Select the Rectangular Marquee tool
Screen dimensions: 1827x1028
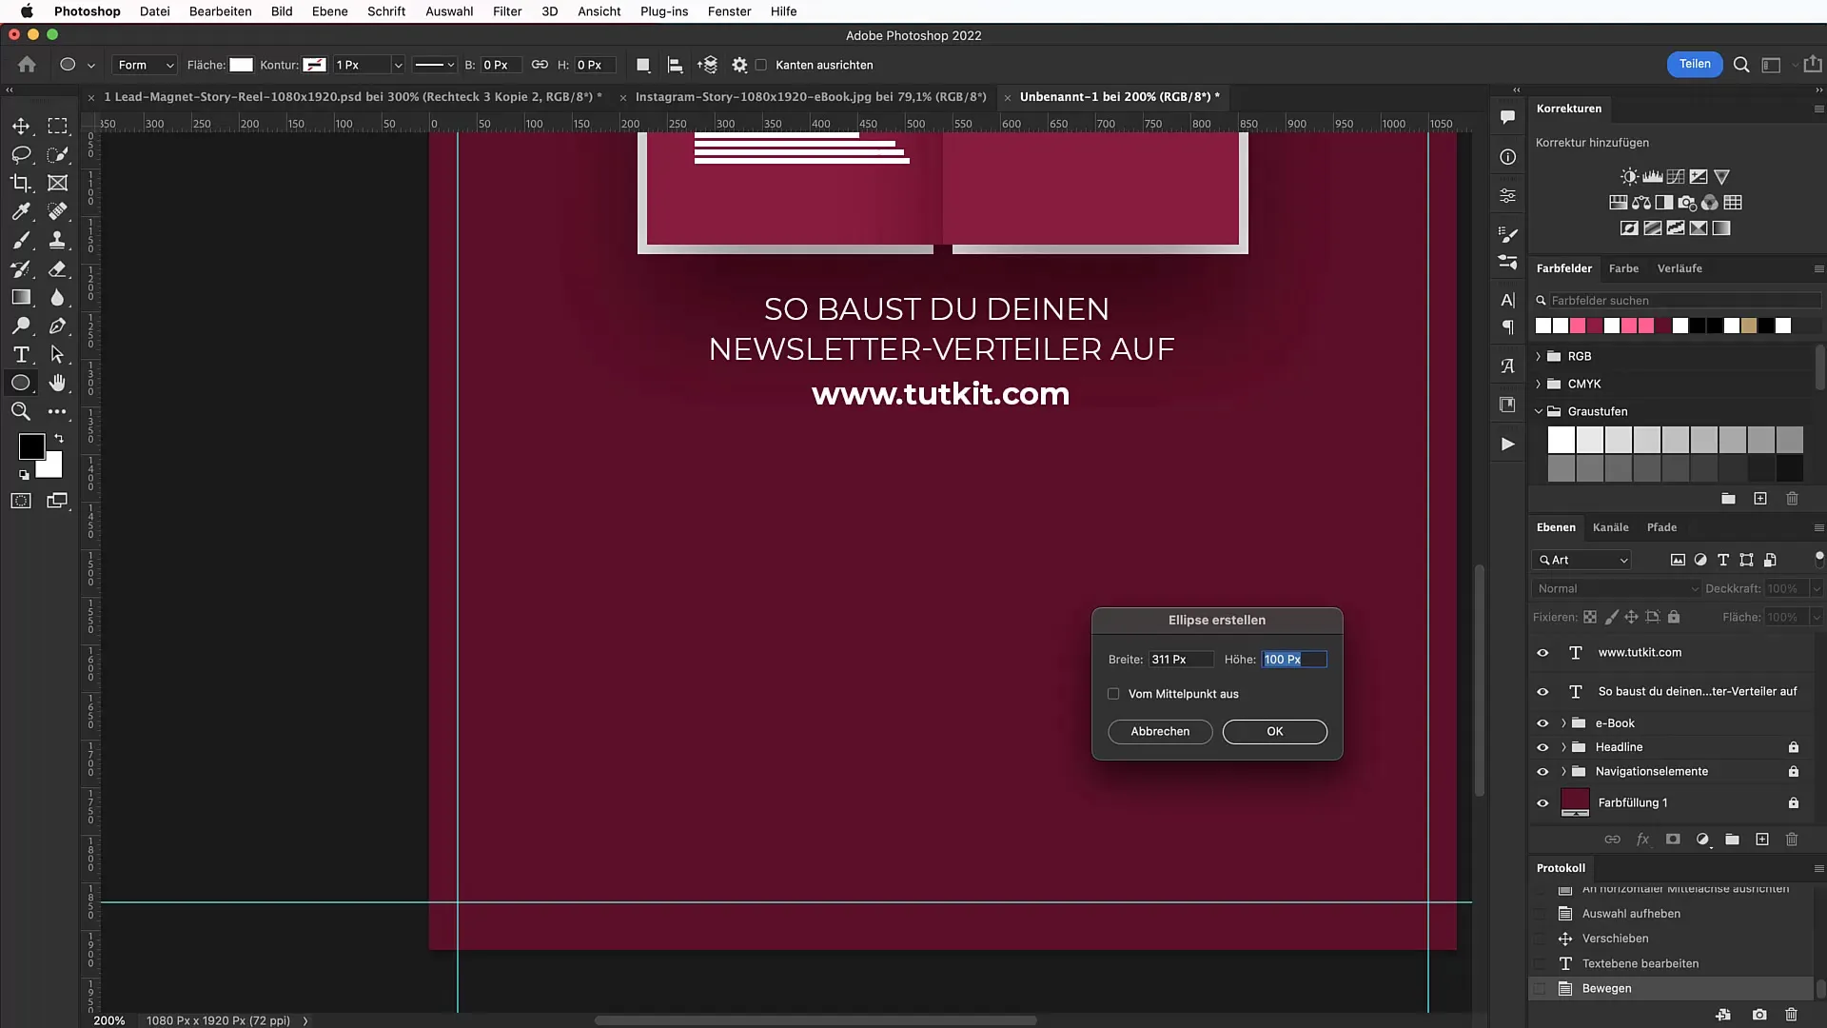[58, 126]
